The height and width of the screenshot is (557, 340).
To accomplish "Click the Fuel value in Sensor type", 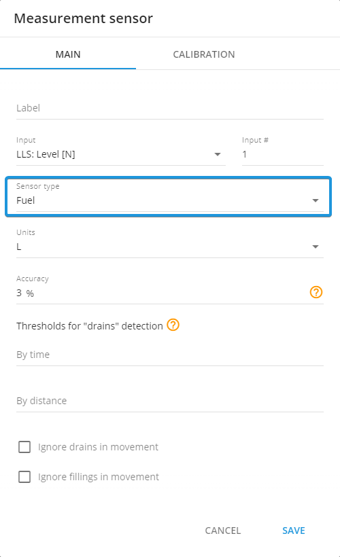I will click(26, 200).
